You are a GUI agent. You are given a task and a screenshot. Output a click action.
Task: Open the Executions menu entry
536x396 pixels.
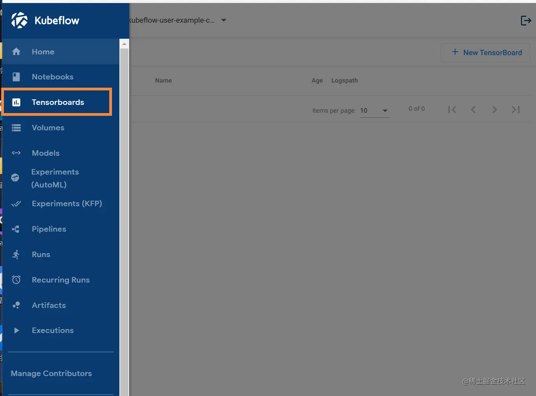tap(61, 330)
